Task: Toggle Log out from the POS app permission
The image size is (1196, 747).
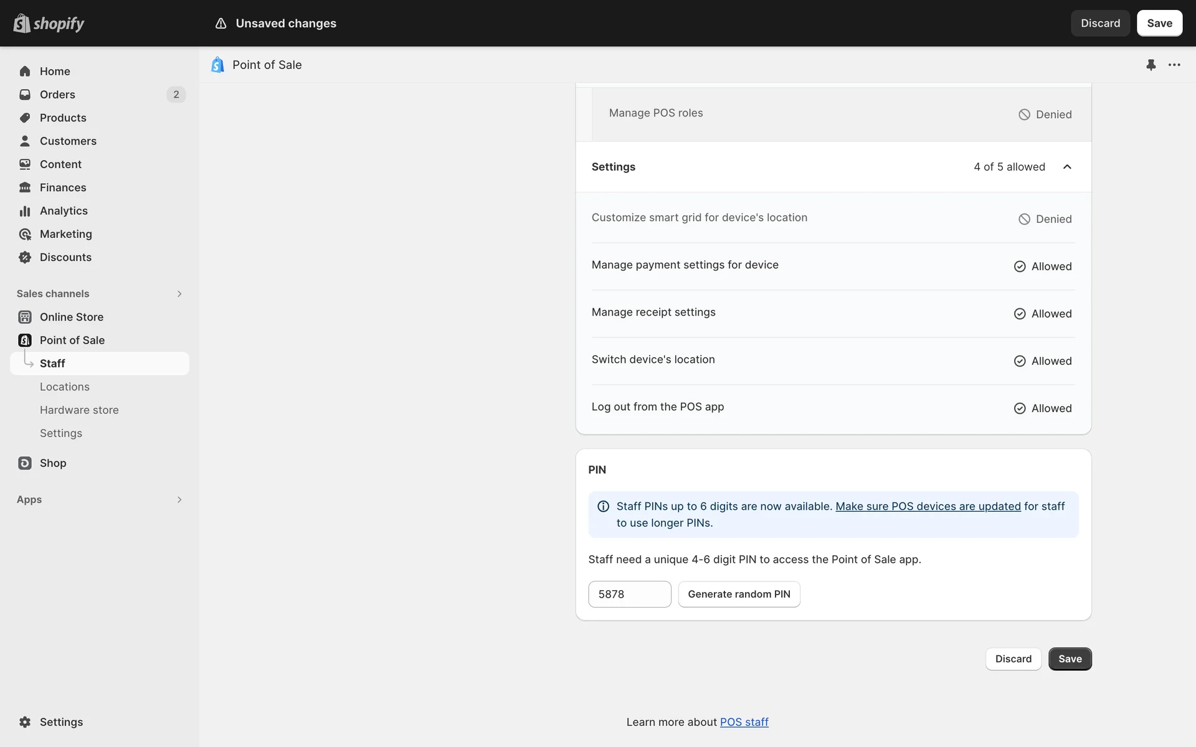Action: (x=1043, y=408)
